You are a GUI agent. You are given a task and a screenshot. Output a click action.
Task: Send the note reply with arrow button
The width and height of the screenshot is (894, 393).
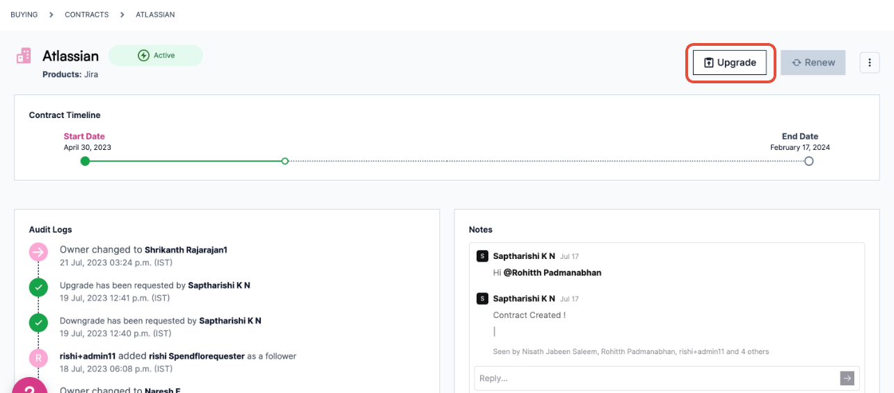847,378
